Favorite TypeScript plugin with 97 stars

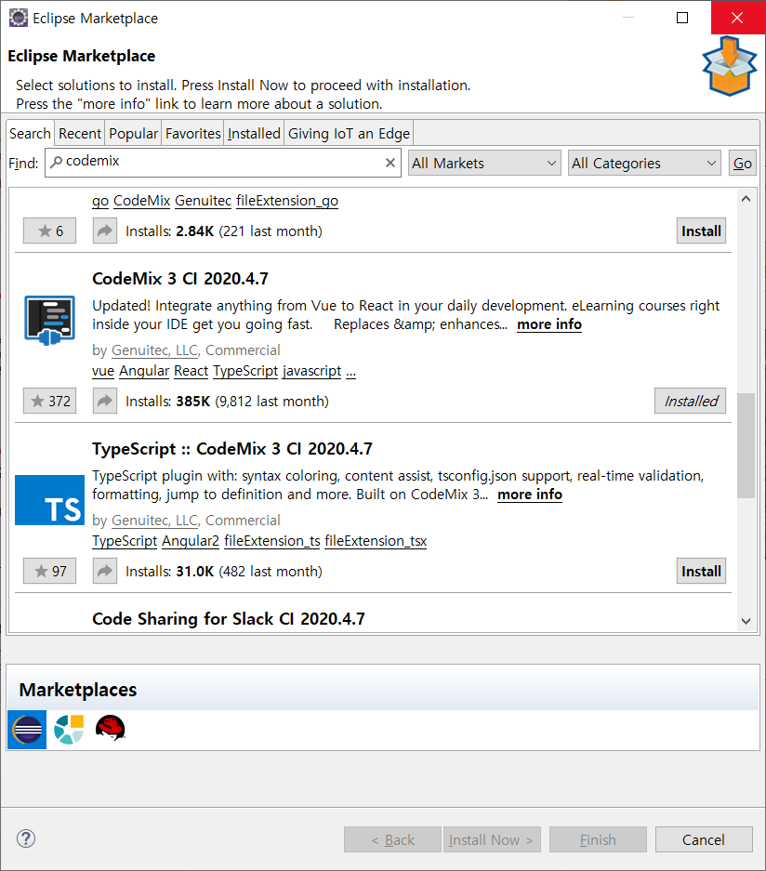tap(49, 571)
